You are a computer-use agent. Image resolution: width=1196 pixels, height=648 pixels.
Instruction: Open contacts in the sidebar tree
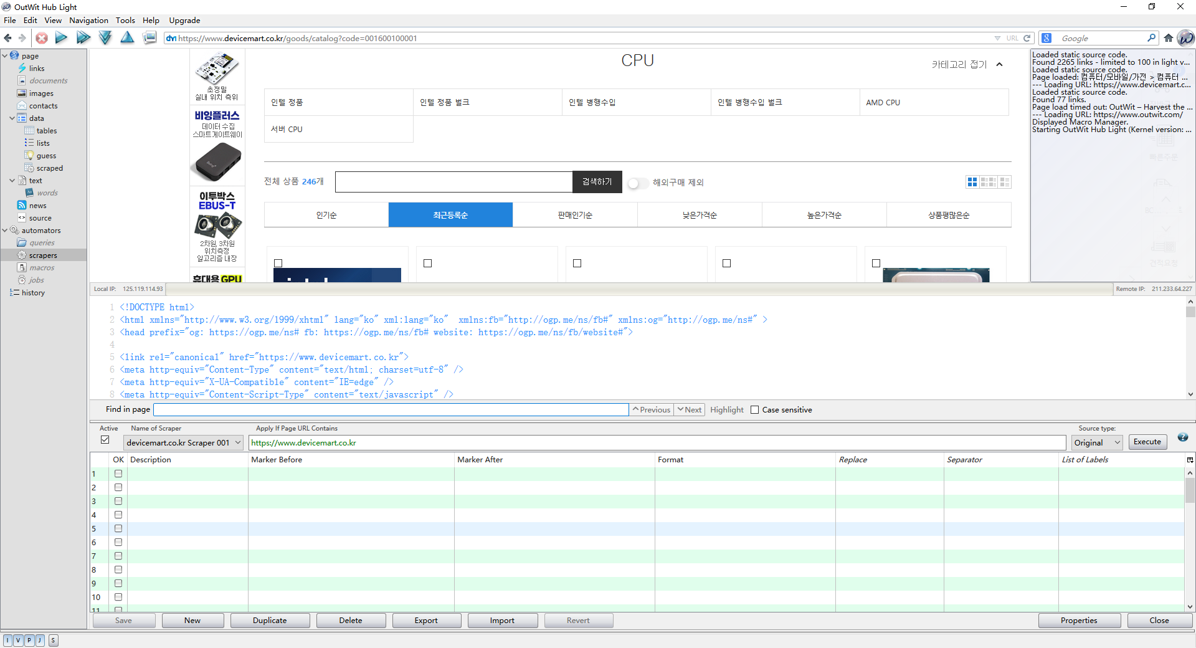pyautogui.click(x=43, y=106)
